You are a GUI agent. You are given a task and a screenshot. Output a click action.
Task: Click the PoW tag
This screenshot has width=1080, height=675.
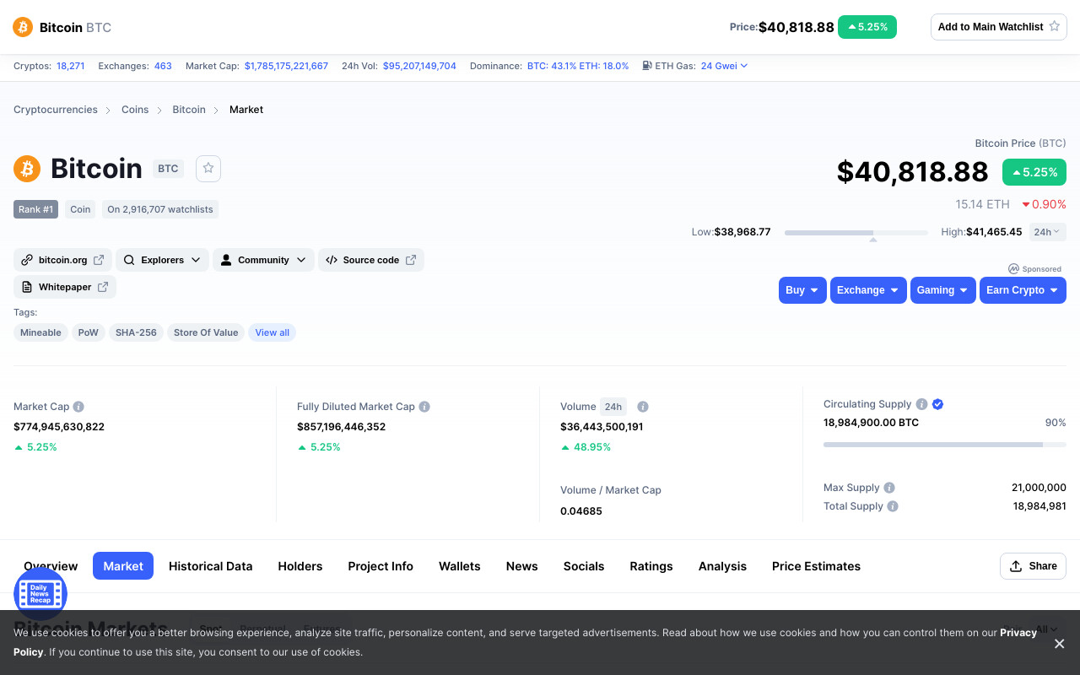click(89, 332)
